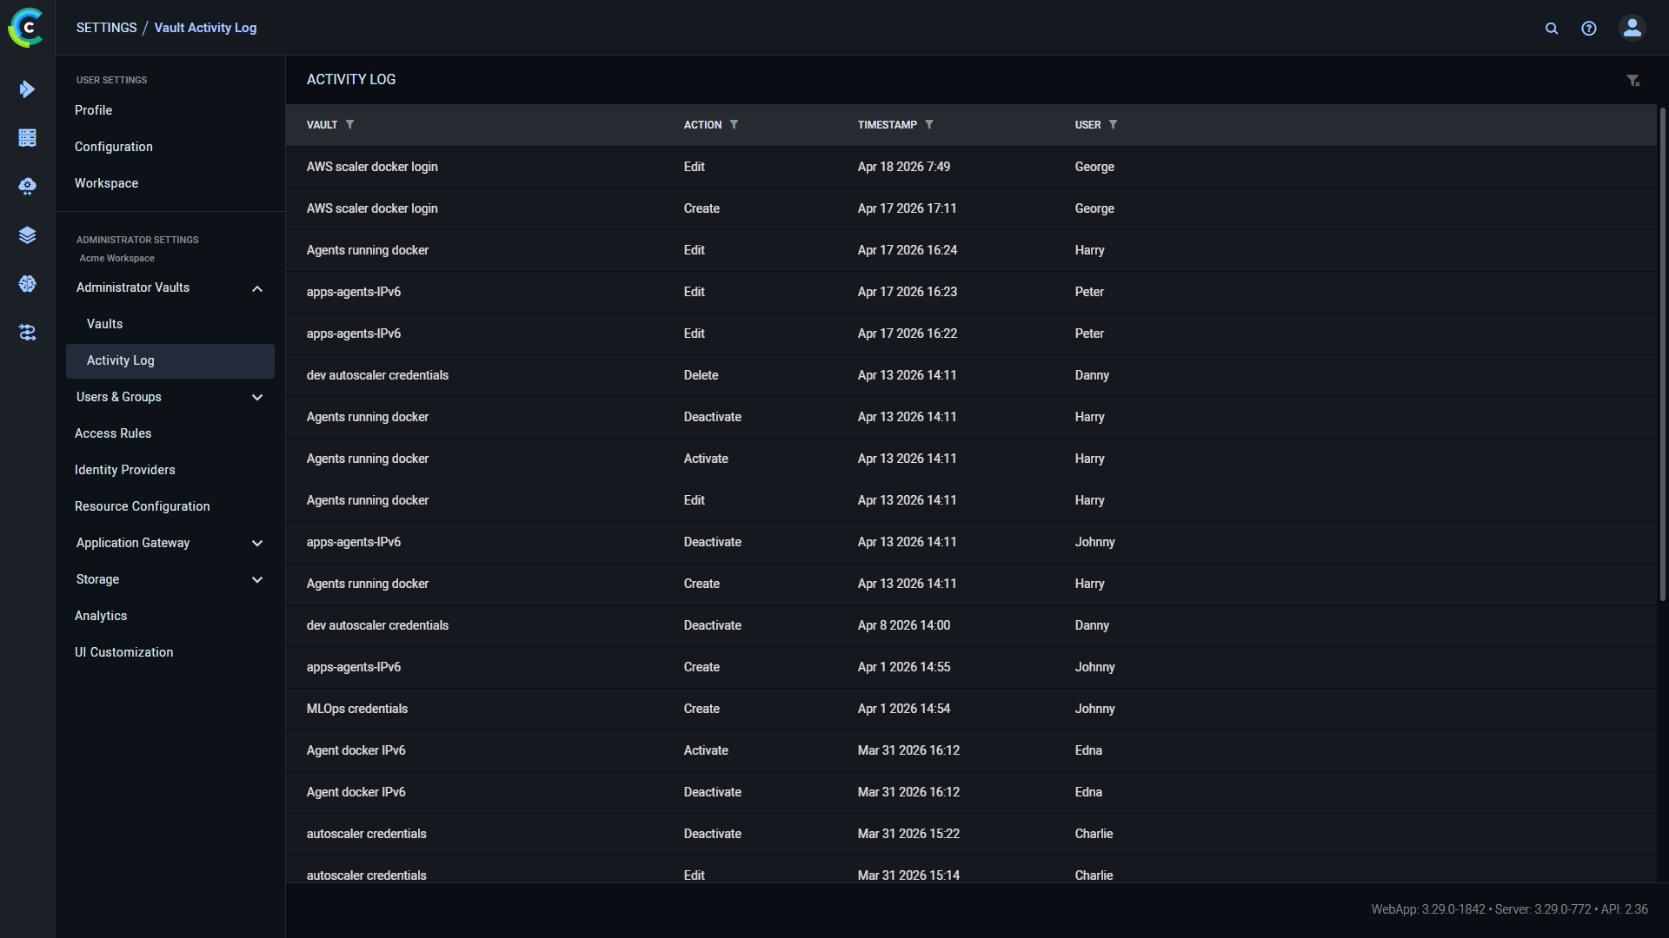Click the Apr 18 2026 7:49 timestamp
The width and height of the screenshot is (1669, 938).
click(904, 167)
